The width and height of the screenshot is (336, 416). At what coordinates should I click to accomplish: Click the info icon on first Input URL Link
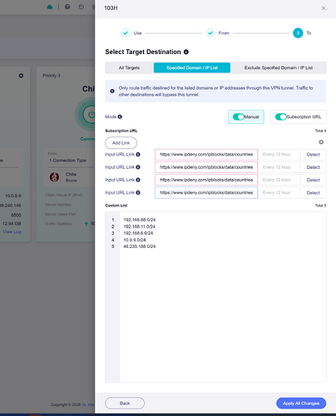(138, 155)
